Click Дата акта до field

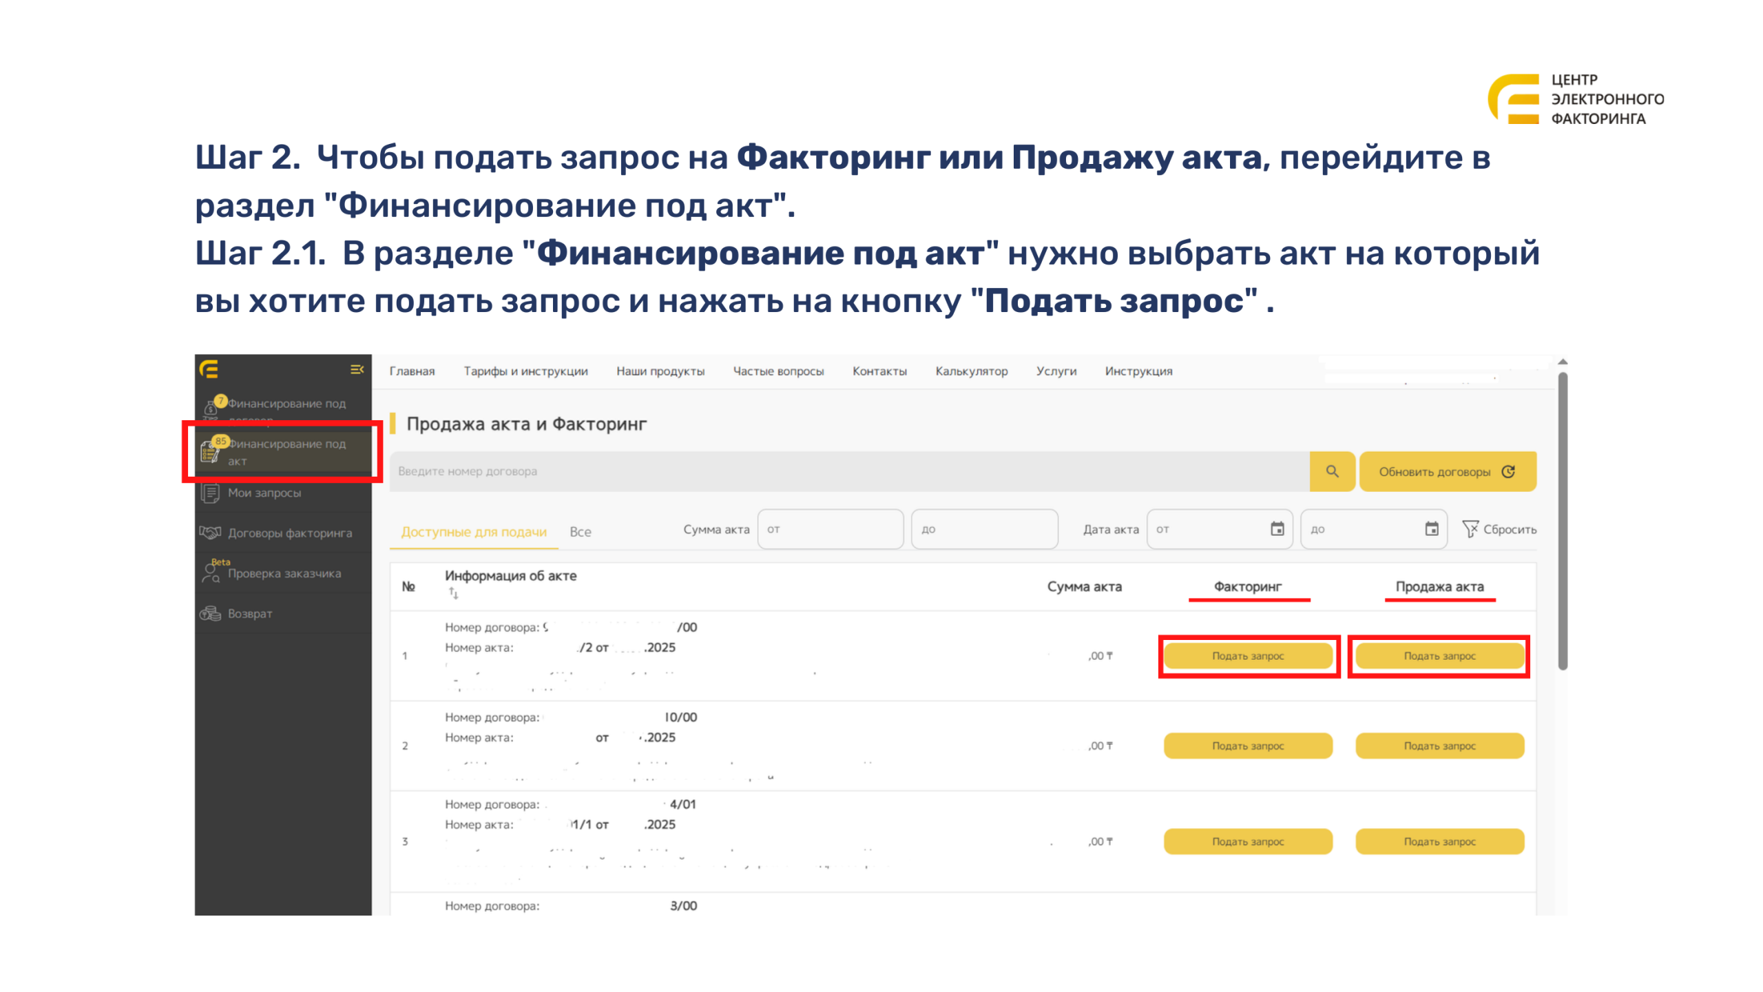[x=1373, y=529]
